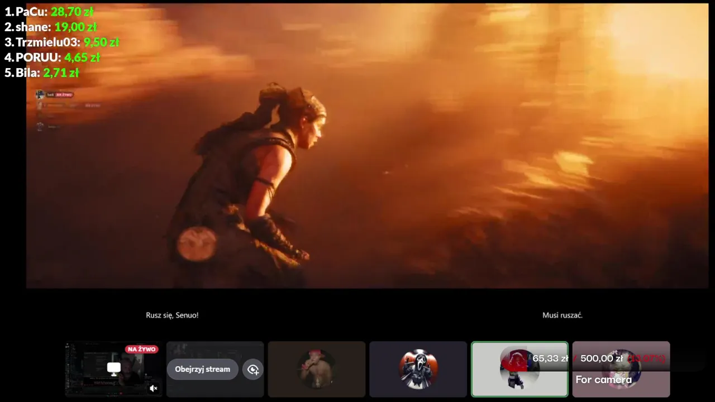
Task: Click the donor entry '1. PaCu: 28,70 zł'
Action: tap(49, 11)
